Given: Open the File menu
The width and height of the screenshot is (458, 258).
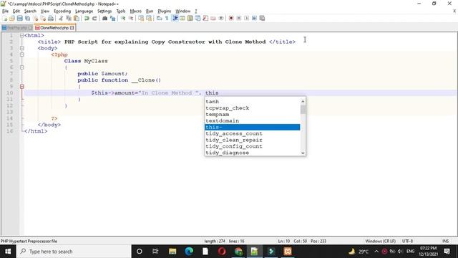Looking at the screenshot, I should [x=5, y=11].
